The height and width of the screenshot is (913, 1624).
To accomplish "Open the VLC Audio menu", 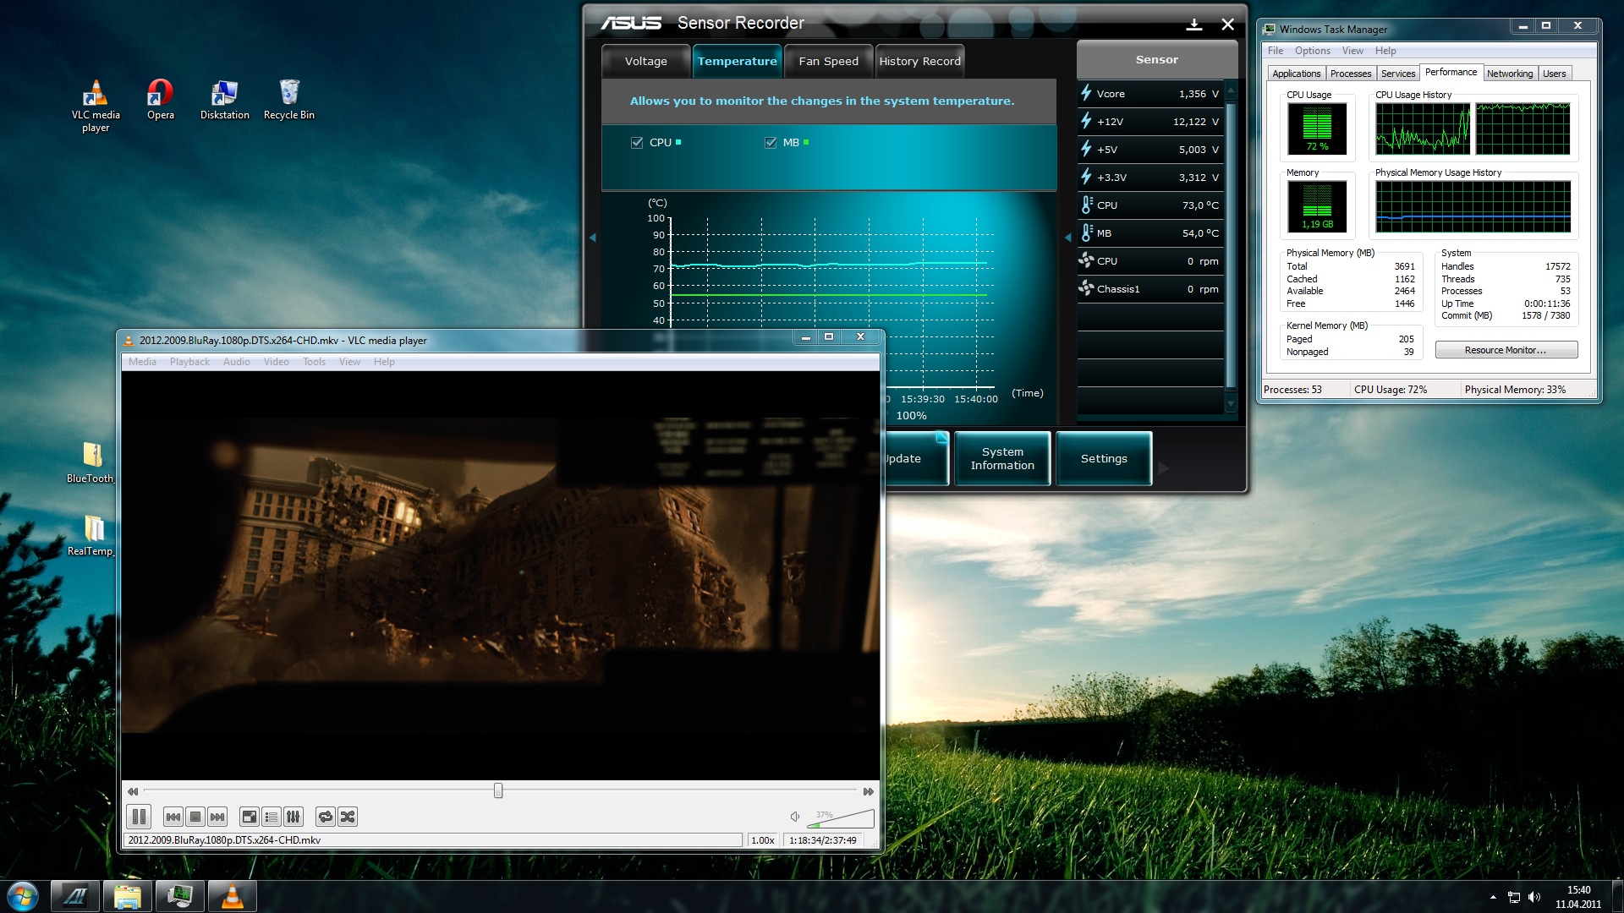I will coord(237,362).
